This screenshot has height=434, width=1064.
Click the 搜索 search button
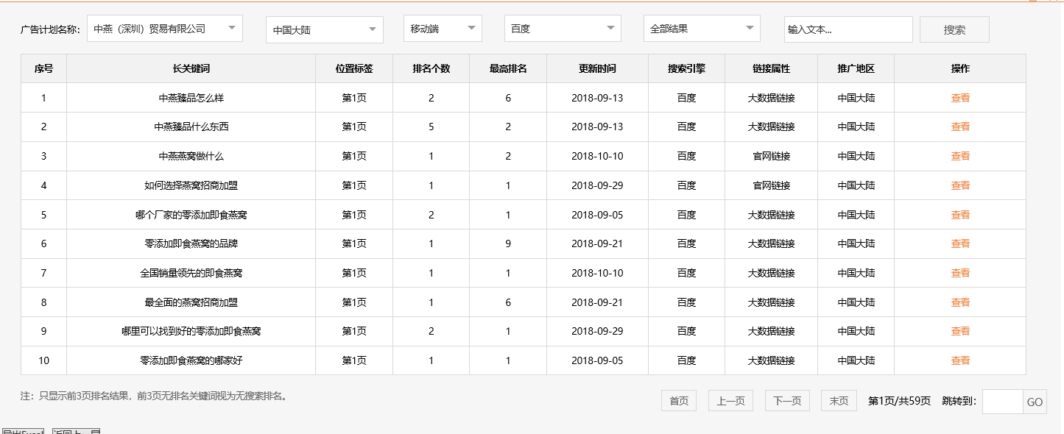(x=954, y=28)
